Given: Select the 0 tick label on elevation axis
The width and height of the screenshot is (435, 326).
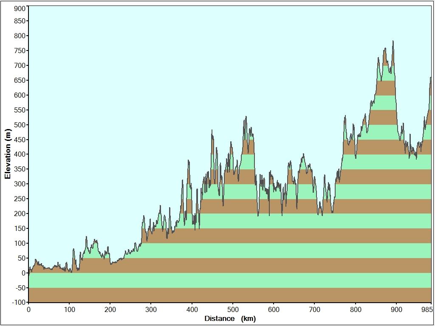Looking at the screenshot, I should click(x=24, y=273).
